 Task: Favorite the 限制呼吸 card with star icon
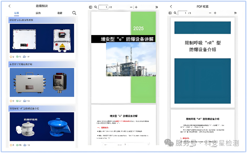11,145
